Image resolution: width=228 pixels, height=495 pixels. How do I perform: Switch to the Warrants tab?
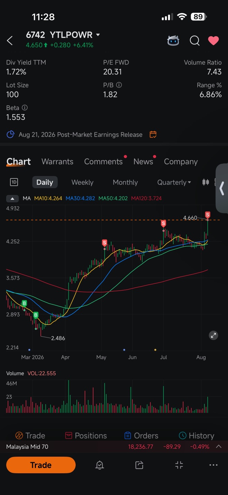click(57, 162)
